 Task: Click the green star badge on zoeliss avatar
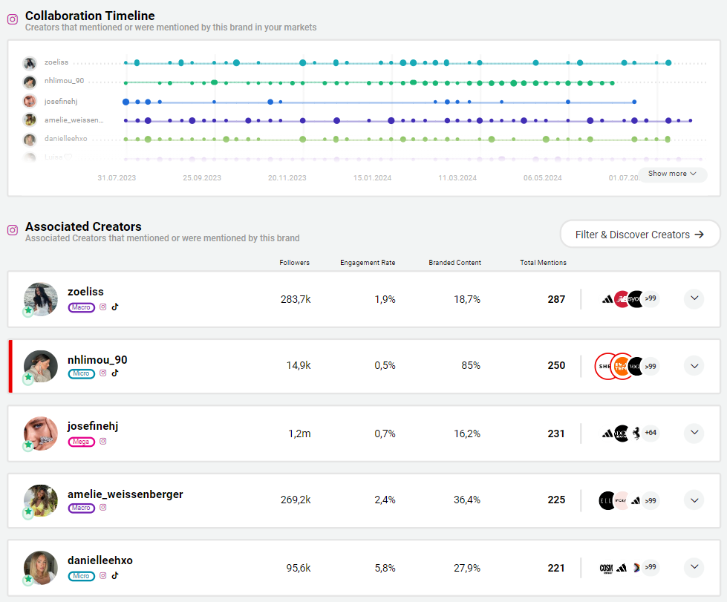tap(28, 311)
